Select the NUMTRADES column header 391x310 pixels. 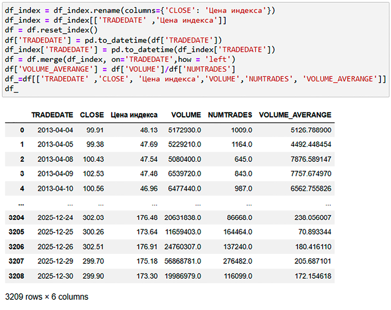point(229,115)
